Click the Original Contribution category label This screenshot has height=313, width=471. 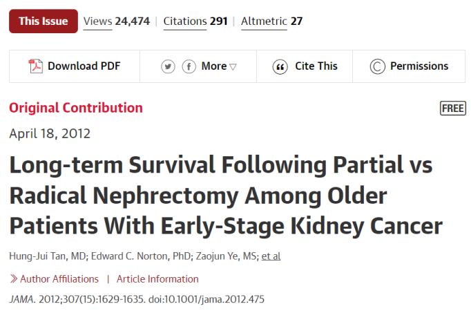click(x=76, y=108)
